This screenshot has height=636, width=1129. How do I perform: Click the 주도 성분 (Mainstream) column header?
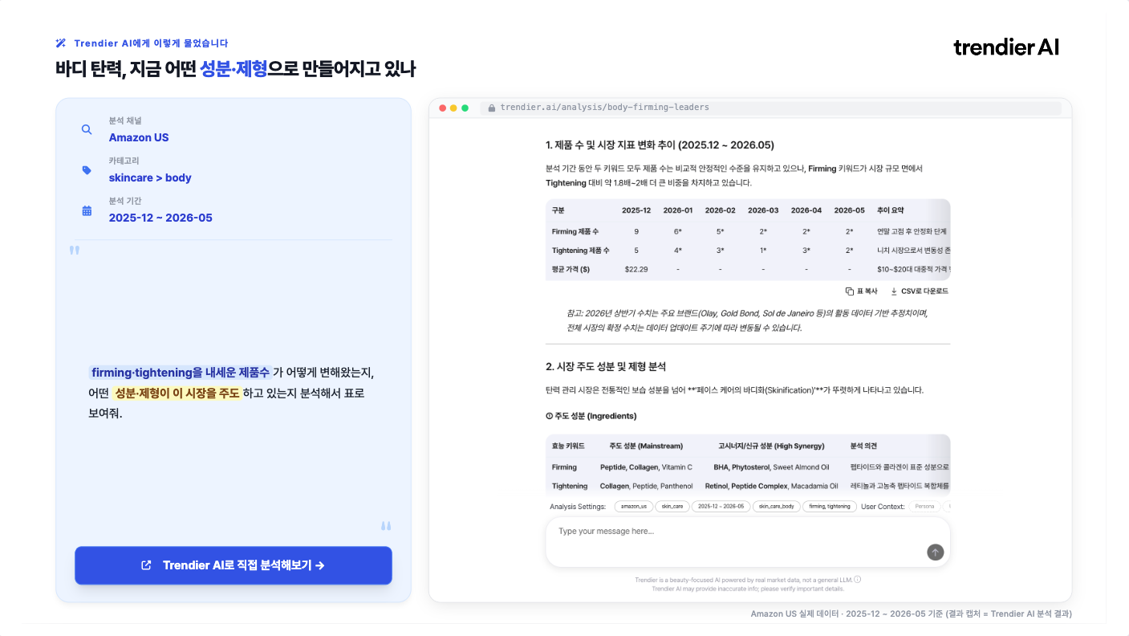(646, 446)
